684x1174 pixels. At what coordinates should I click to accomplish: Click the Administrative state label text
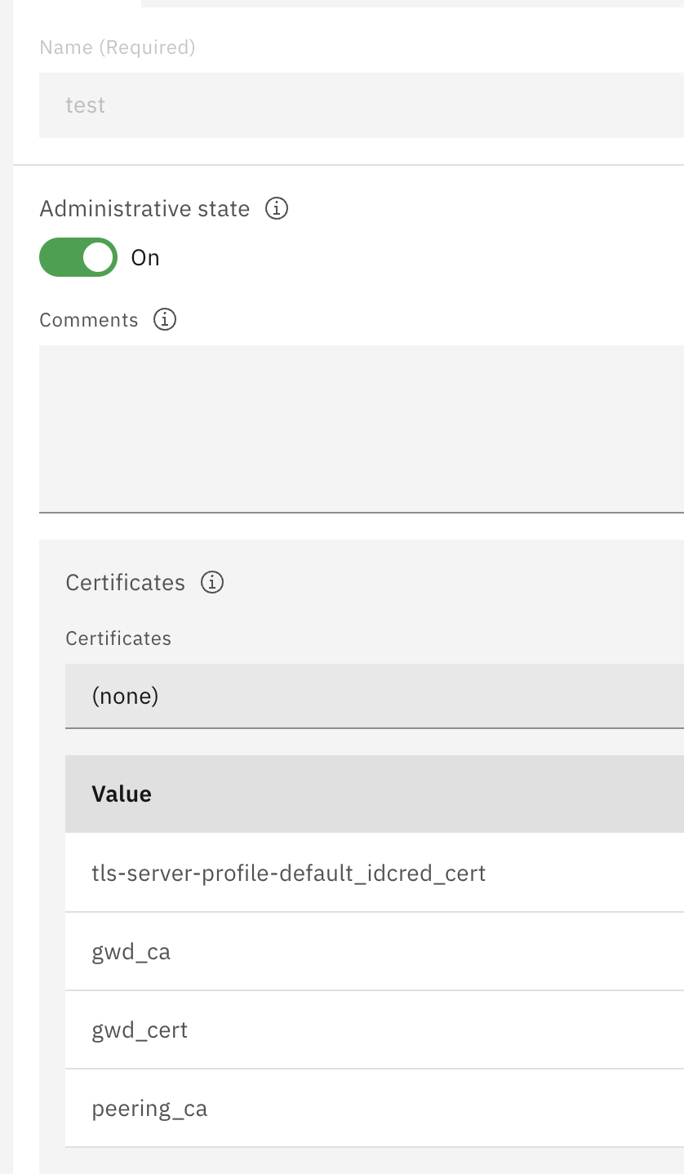pyautogui.click(x=144, y=208)
